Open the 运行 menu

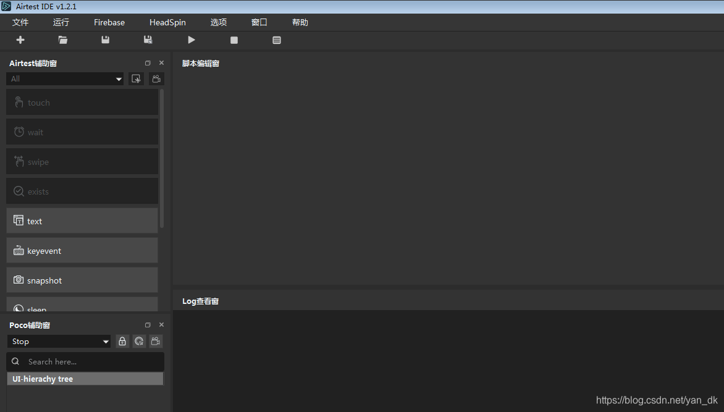61,22
